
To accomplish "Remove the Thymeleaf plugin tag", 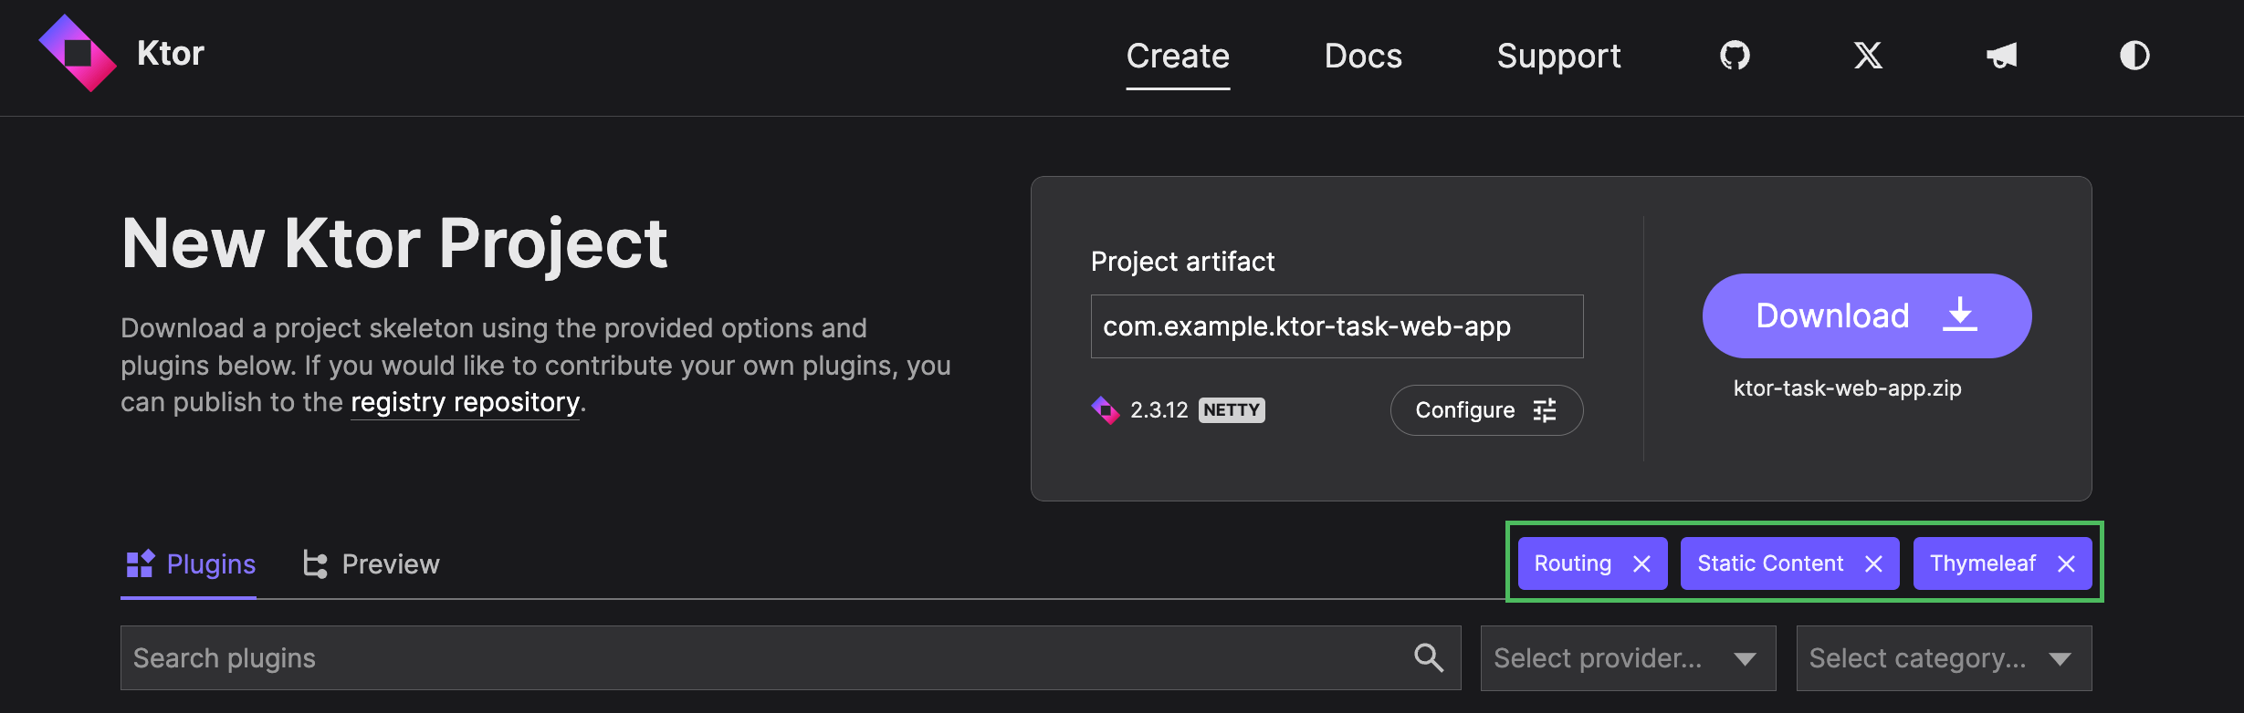I will (2067, 564).
